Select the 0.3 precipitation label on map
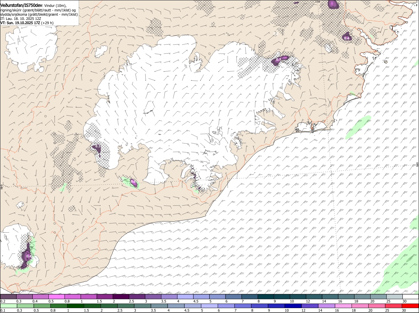419x313 pixels. pyautogui.click(x=98, y=146)
